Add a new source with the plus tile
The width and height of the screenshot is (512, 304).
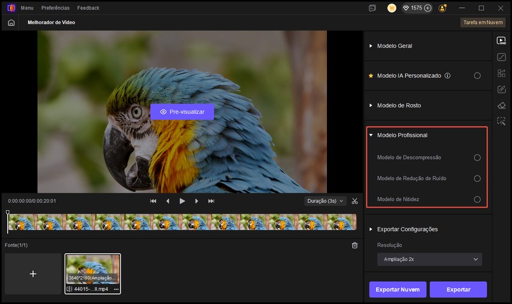click(33, 273)
